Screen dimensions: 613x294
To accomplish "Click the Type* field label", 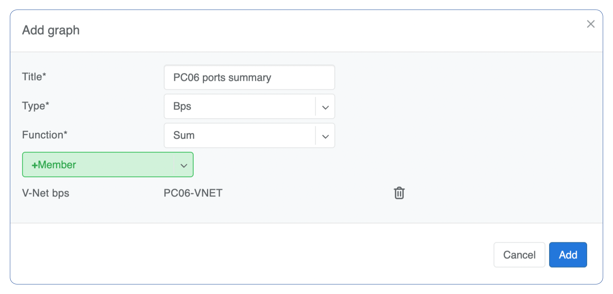I will (35, 106).
